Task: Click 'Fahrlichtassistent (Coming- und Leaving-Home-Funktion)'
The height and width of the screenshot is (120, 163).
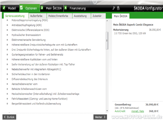Action: click(39, 99)
